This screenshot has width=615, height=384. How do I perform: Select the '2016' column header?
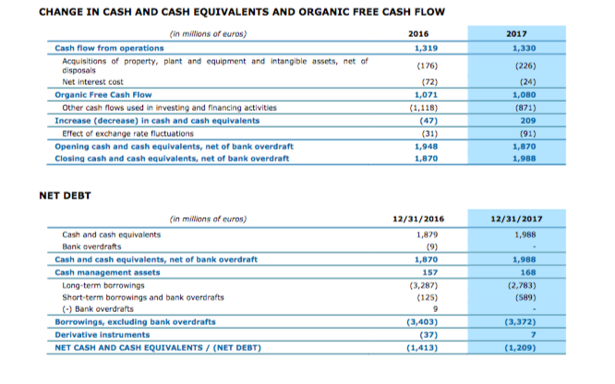418,34
